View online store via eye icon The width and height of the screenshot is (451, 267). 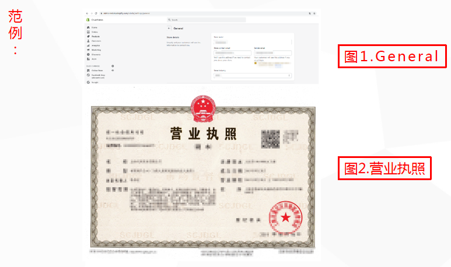(x=113, y=71)
